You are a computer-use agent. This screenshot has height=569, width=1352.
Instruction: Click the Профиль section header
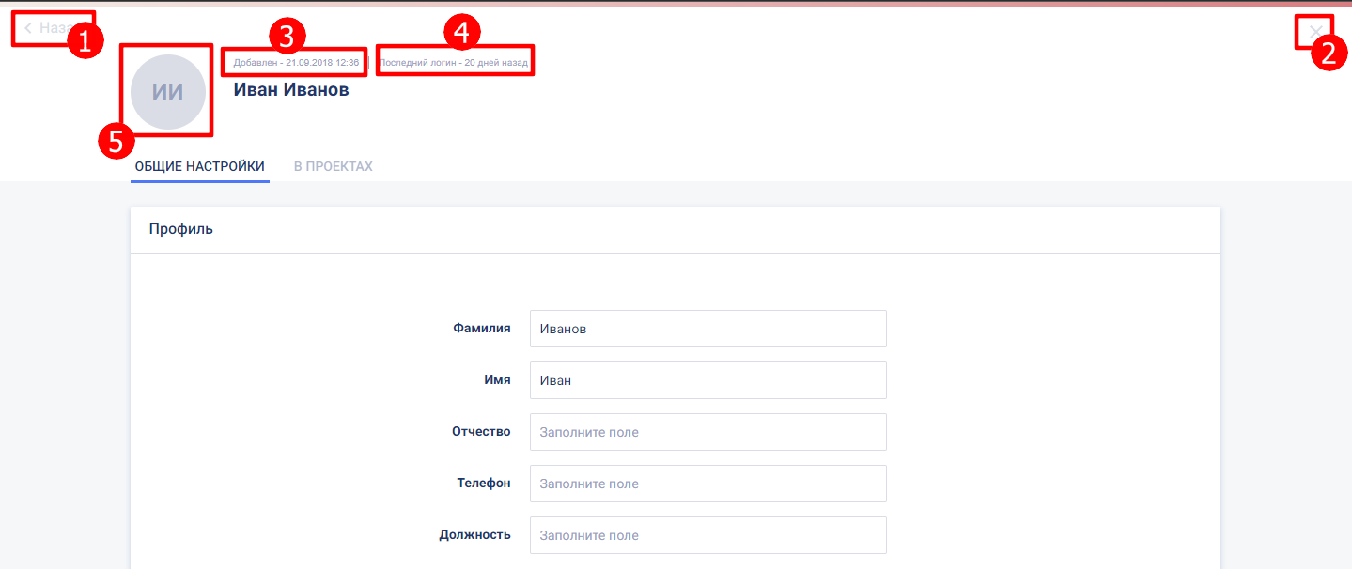click(181, 229)
